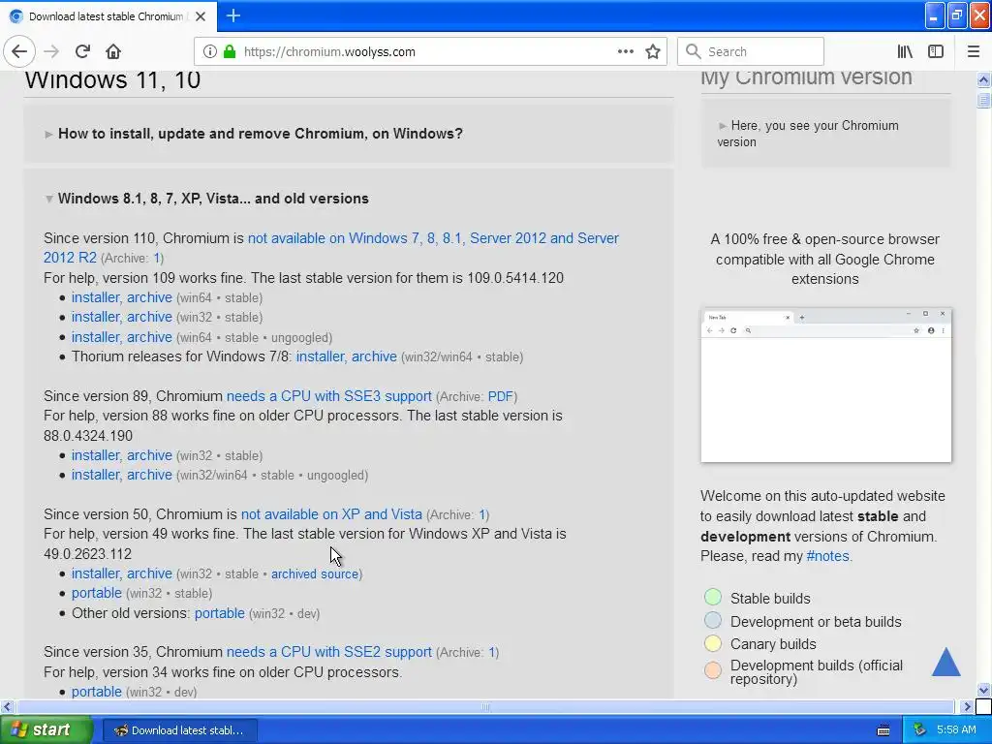The image size is (992, 744).
Task: Download version 49 win32 stable installer
Action: pyautogui.click(x=95, y=573)
